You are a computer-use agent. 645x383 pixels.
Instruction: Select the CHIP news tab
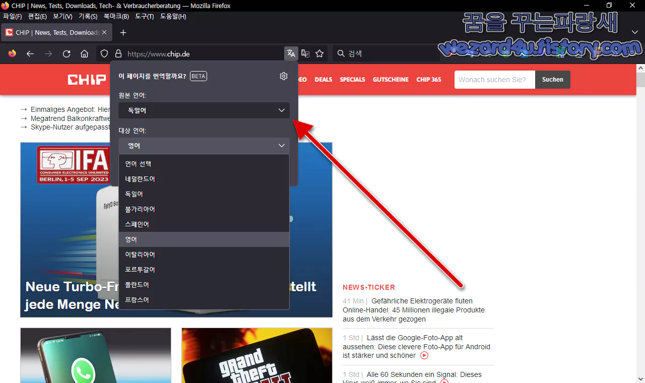[55, 32]
